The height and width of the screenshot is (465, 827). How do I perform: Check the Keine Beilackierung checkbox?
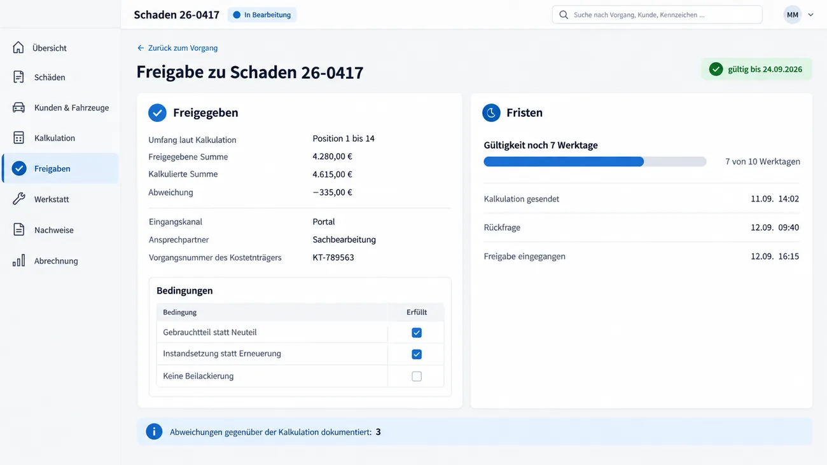point(417,376)
